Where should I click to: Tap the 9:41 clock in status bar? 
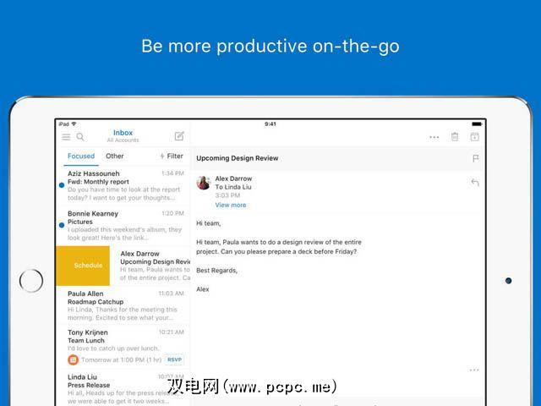[270, 124]
